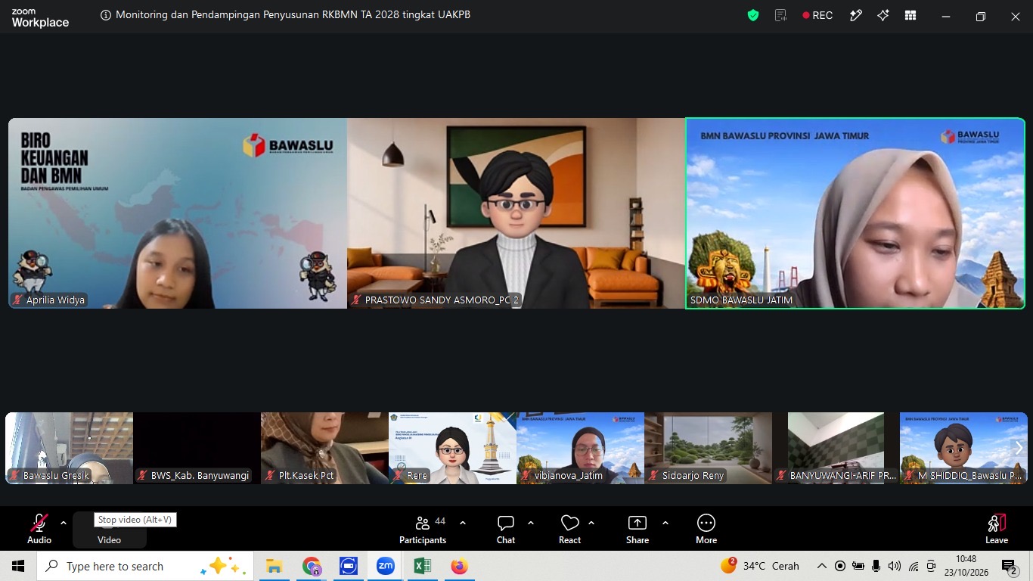The height and width of the screenshot is (581, 1033).
Task: Unmute the Audio microphone
Action: [x=39, y=530]
